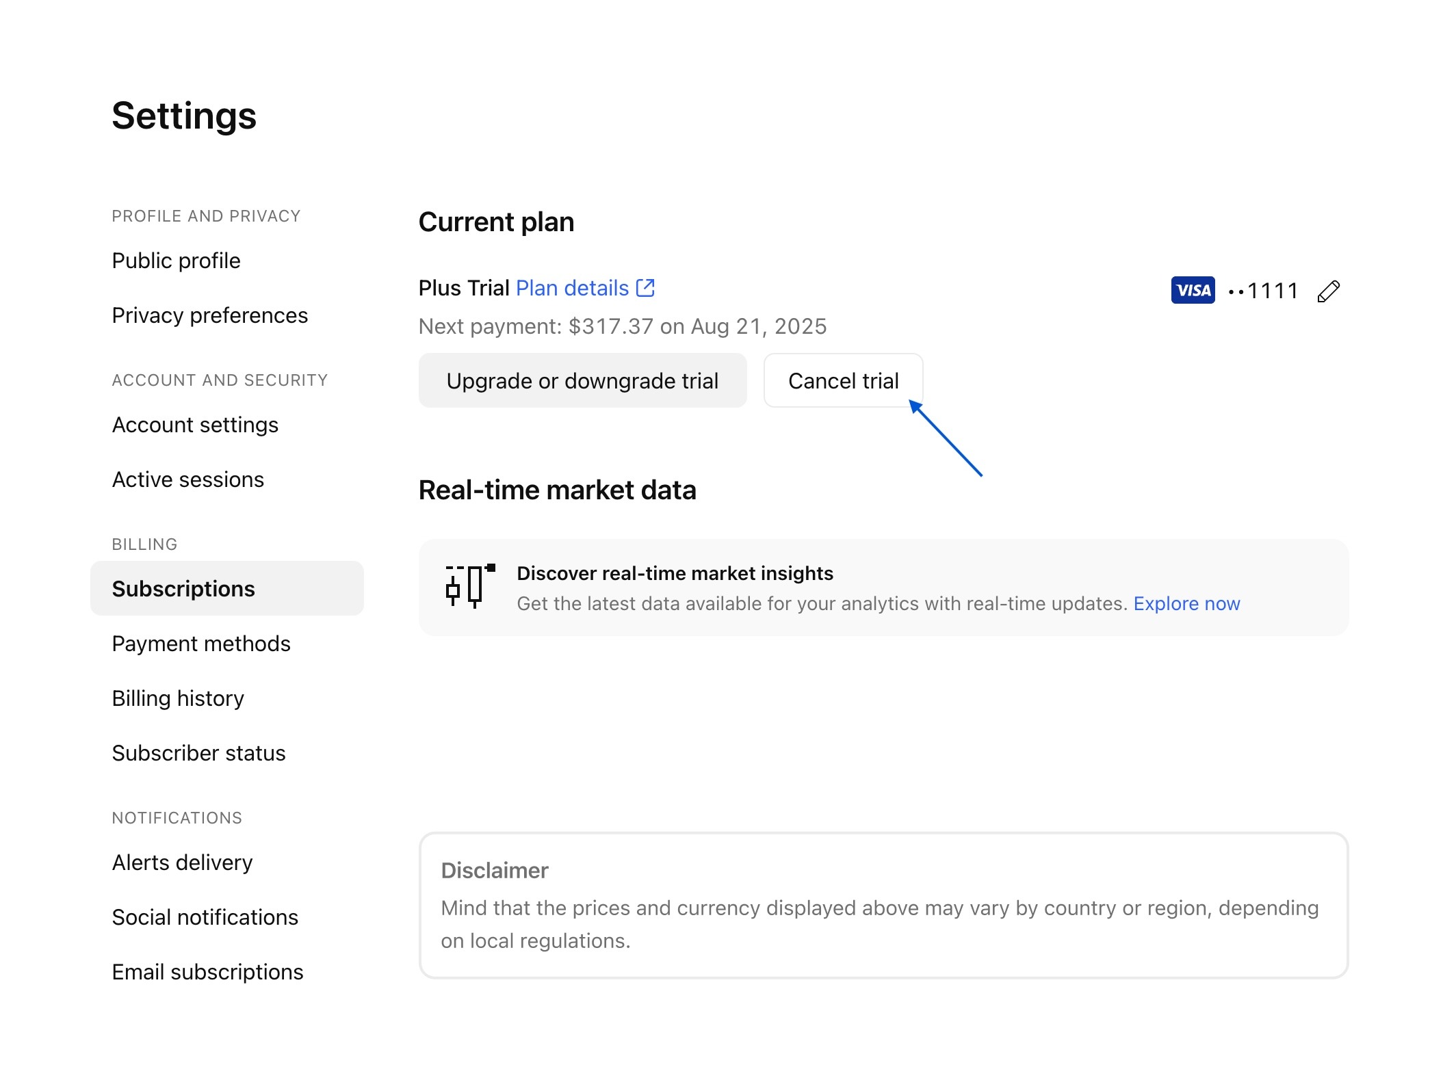The width and height of the screenshot is (1456, 1067).
Task: Click the card number ending 1111
Action: pos(1263,291)
